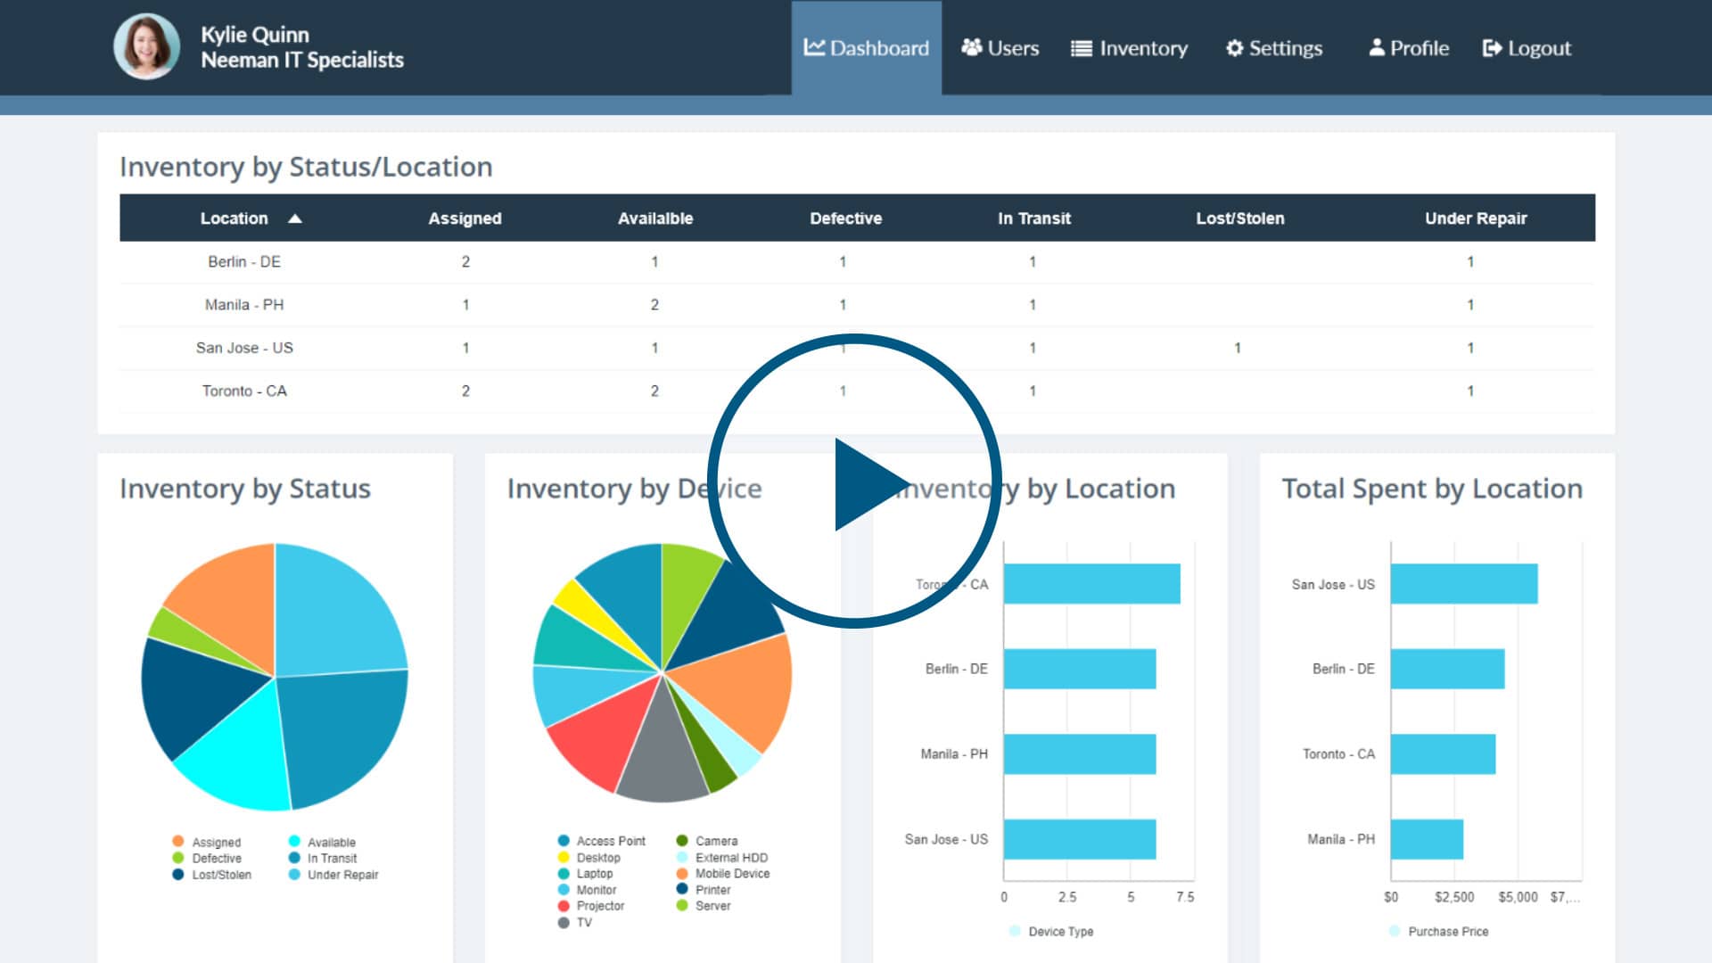
Task: Click the Dashboard chart icon
Action: (x=814, y=47)
